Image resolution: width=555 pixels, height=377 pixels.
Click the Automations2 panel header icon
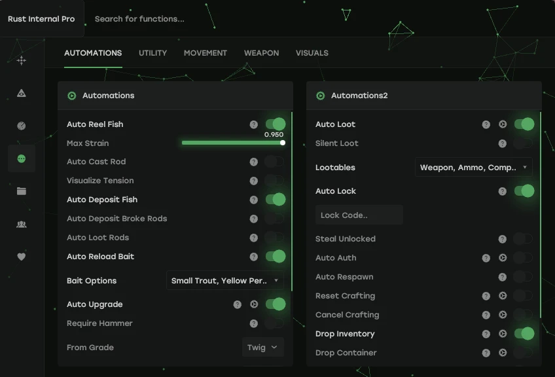pyautogui.click(x=320, y=96)
